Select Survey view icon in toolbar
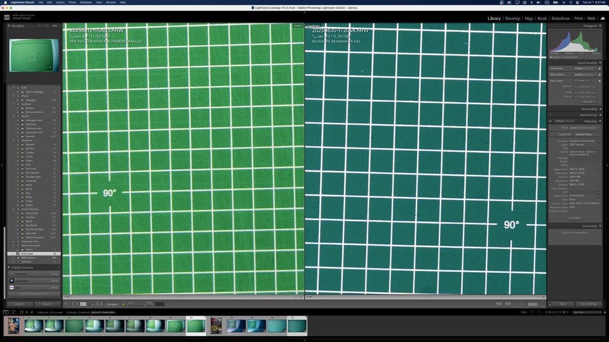Screen dimensions: 609x342 (91, 304)
